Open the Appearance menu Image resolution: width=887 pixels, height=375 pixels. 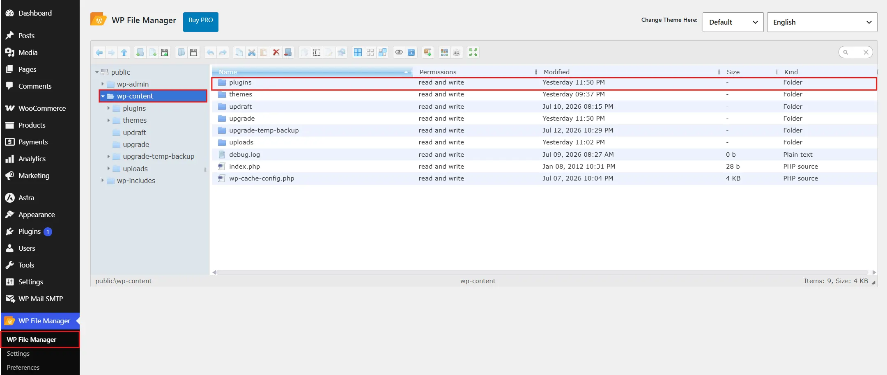[40, 215]
